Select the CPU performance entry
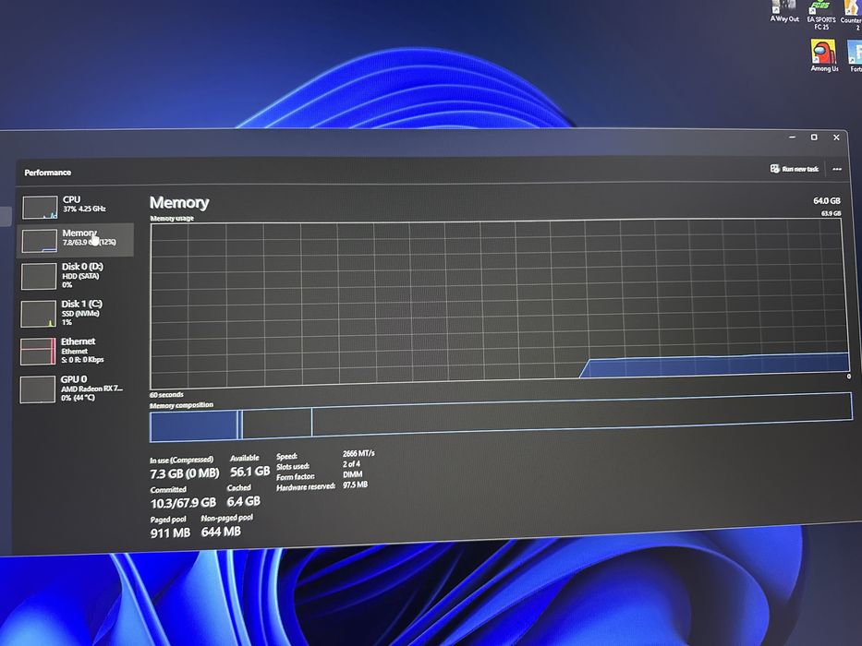This screenshot has width=862, height=646. pos(76,207)
